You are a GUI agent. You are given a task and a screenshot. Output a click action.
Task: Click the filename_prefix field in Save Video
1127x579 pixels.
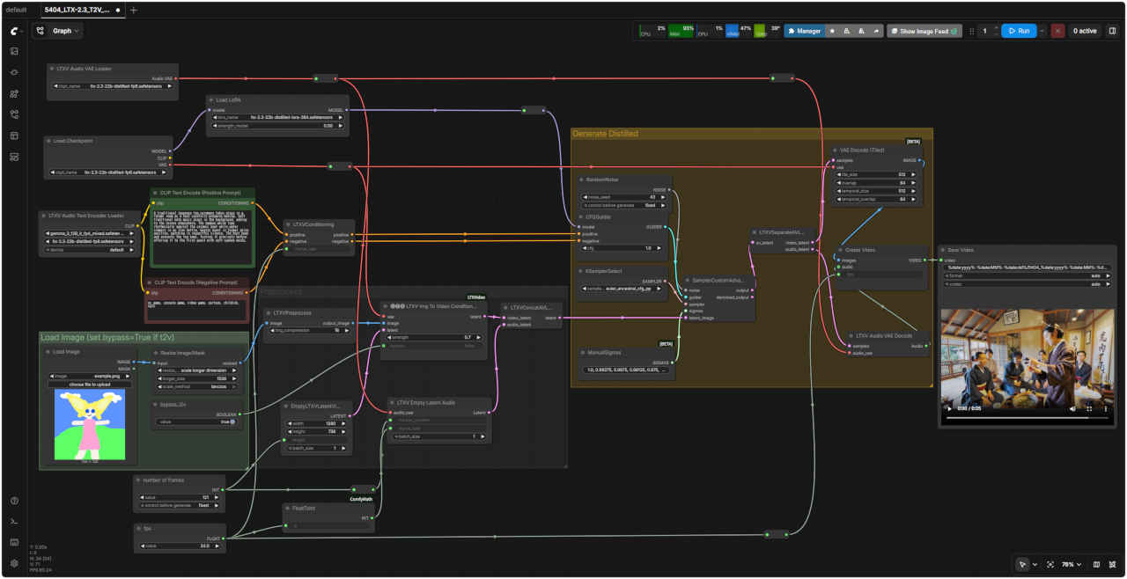(1027, 267)
